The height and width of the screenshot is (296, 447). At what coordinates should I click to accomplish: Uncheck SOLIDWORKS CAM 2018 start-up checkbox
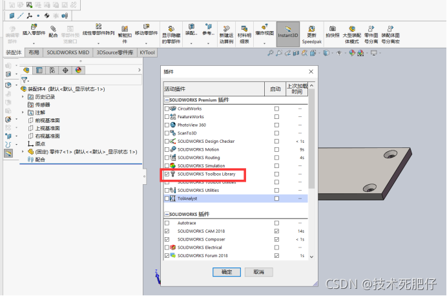[276, 231]
